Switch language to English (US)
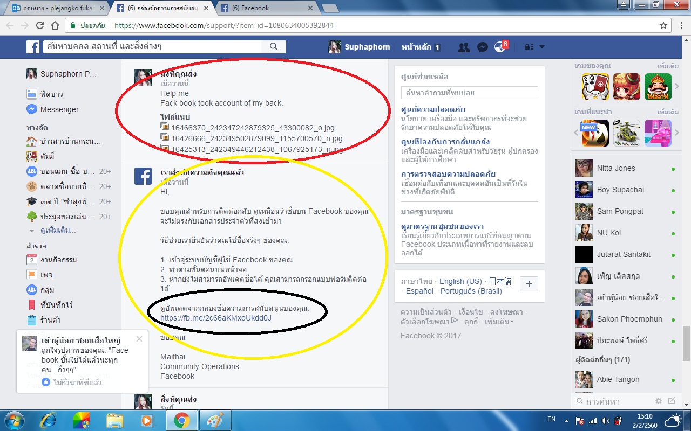The height and width of the screenshot is (431, 691). tap(460, 281)
